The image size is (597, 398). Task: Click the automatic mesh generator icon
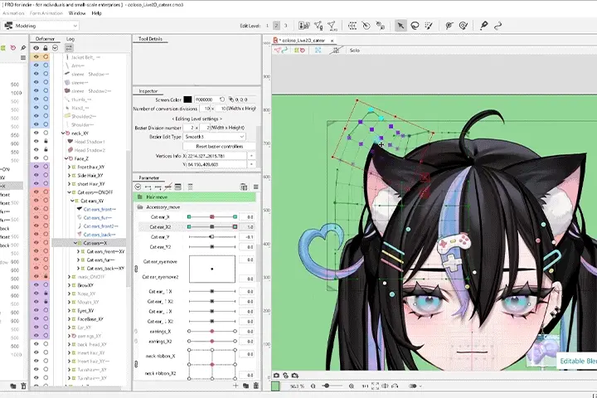pos(332,26)
